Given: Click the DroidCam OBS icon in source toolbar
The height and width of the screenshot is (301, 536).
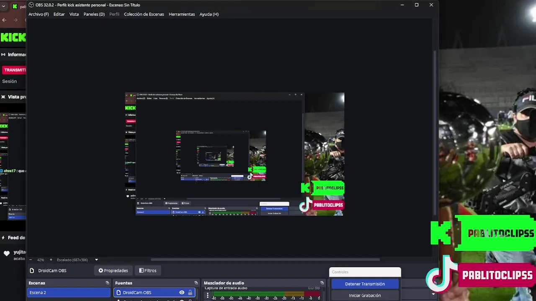Looking at the screenshot, I should click(x=32, y=270).
